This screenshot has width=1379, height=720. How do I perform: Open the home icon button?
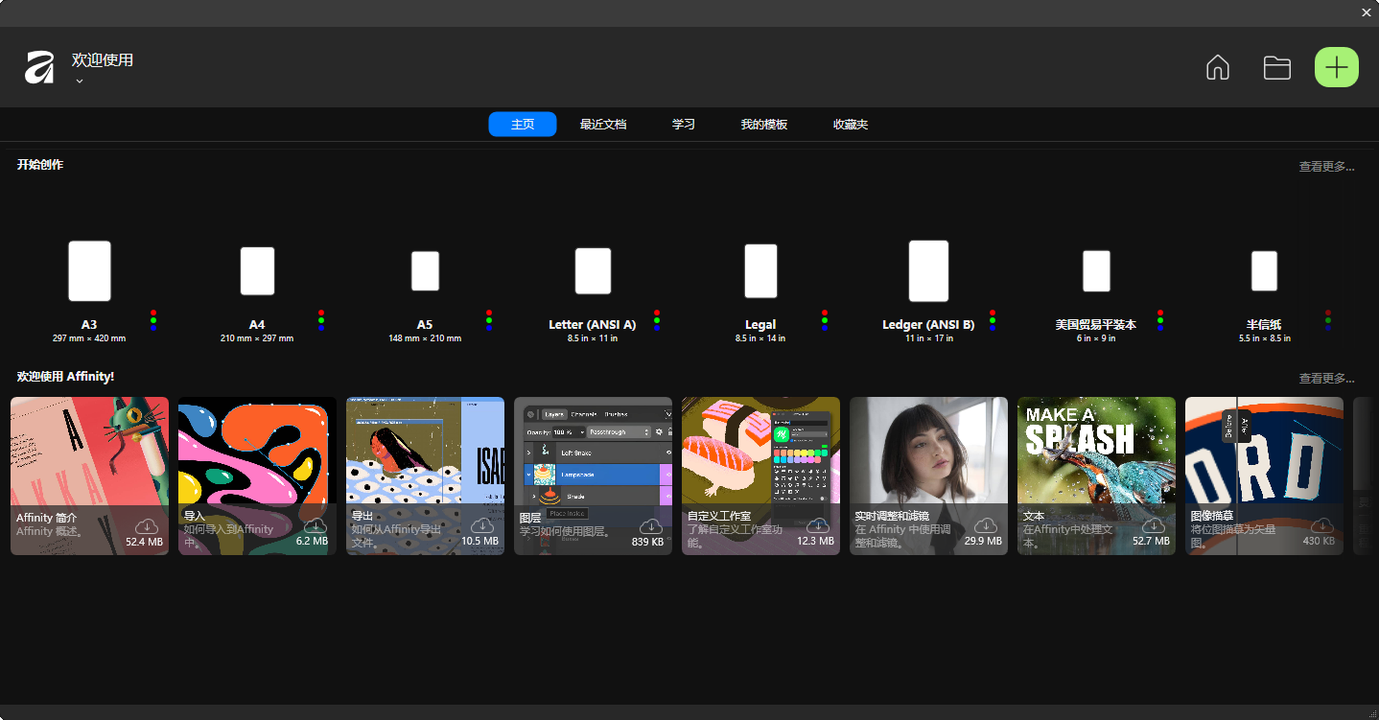click(1218, 67)
